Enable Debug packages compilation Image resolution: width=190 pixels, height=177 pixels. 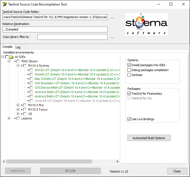[x=129, y=70]
